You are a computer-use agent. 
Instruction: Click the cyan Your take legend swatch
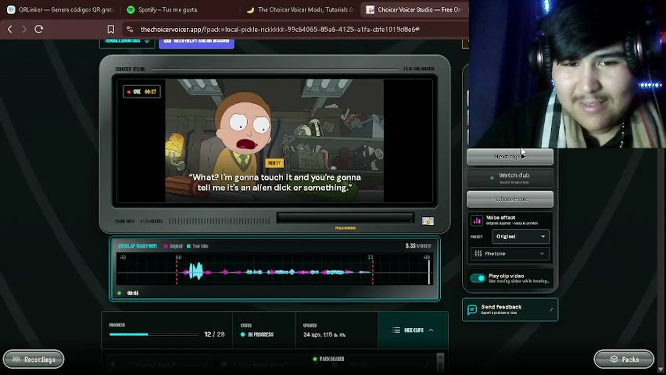pyautogui.click(x=188, y=246)
